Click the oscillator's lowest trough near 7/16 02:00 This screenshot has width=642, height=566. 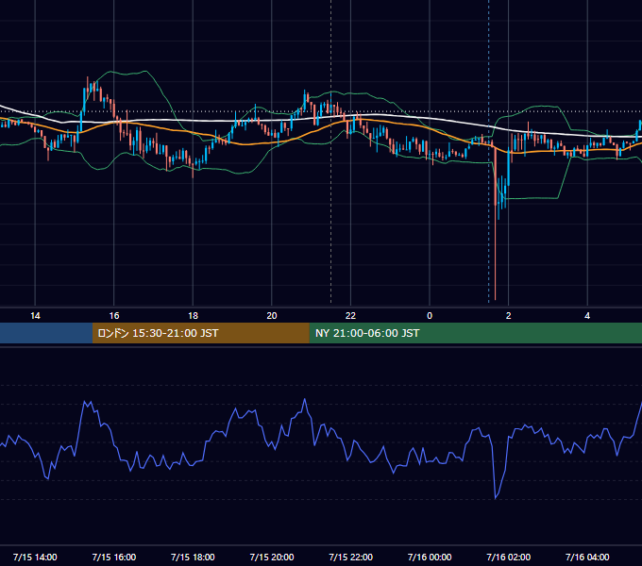[496, 498]
